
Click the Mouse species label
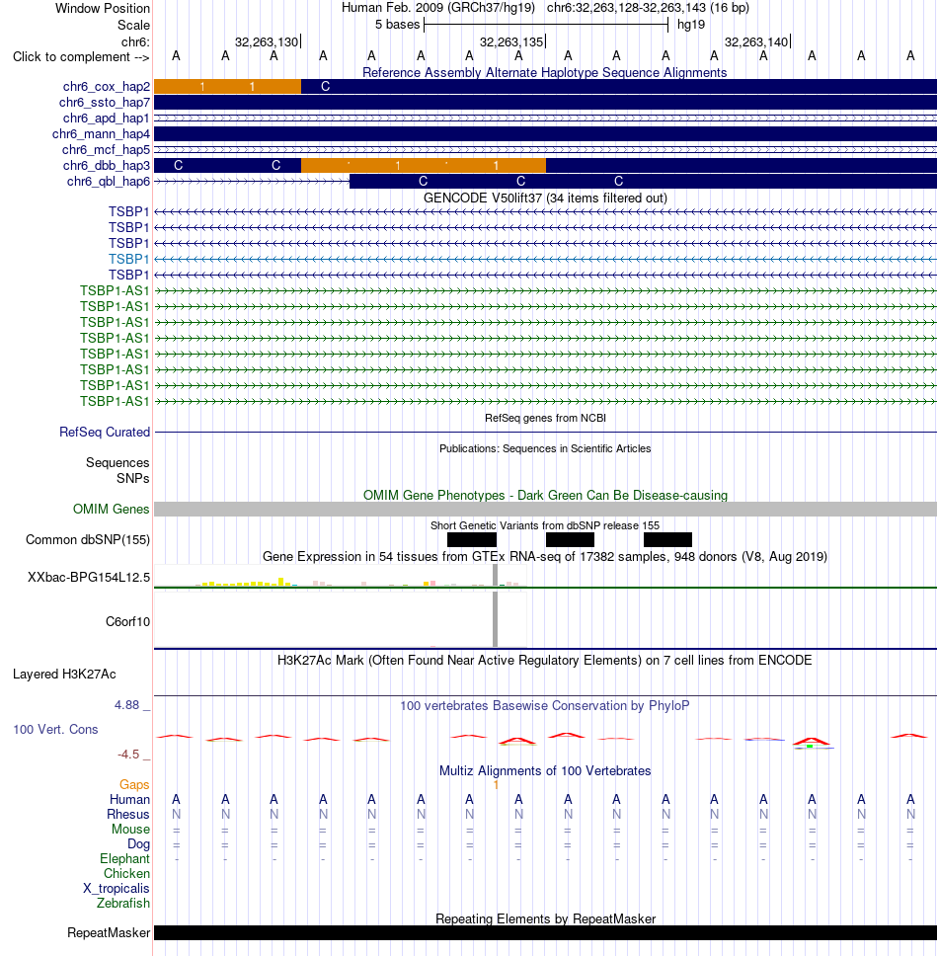[x=130, y=830]
